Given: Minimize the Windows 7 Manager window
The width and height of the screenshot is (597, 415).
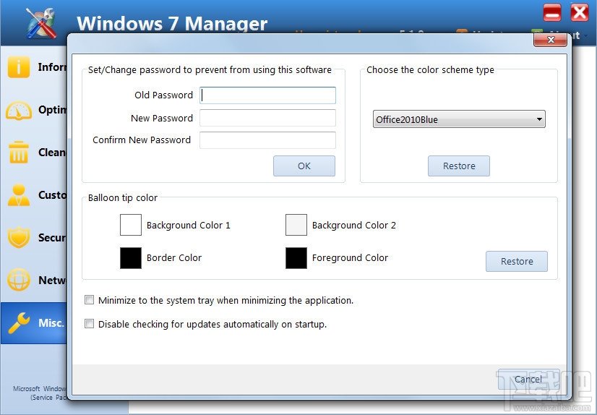Looking at the screenshot, I should click(x=552, y=13).
